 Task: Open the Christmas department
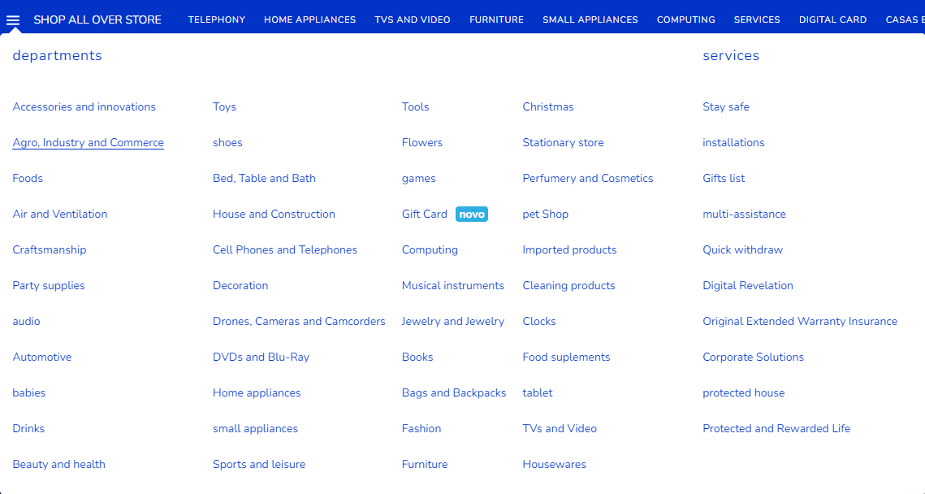point(548,106)
